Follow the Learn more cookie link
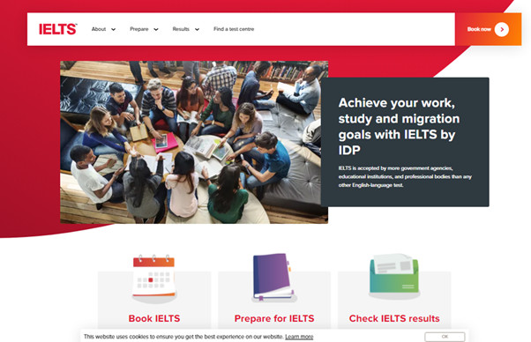 pos(299,337)
